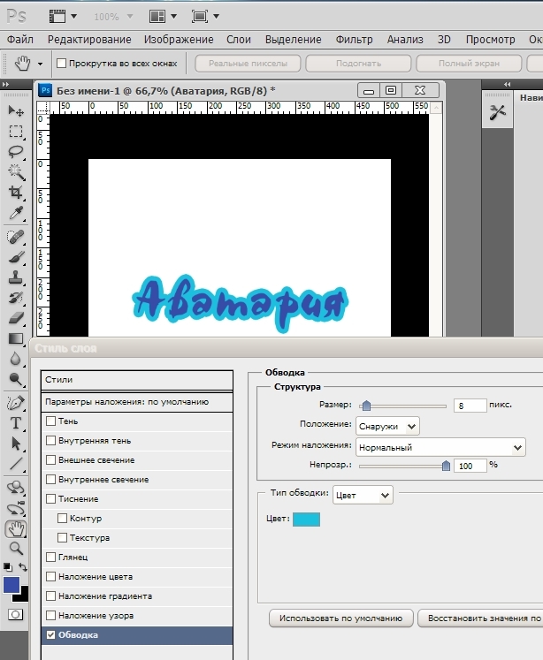The image size is (543, 660).
Task: Select the Hand tool in toolbox
Action: tap(16, 528)
